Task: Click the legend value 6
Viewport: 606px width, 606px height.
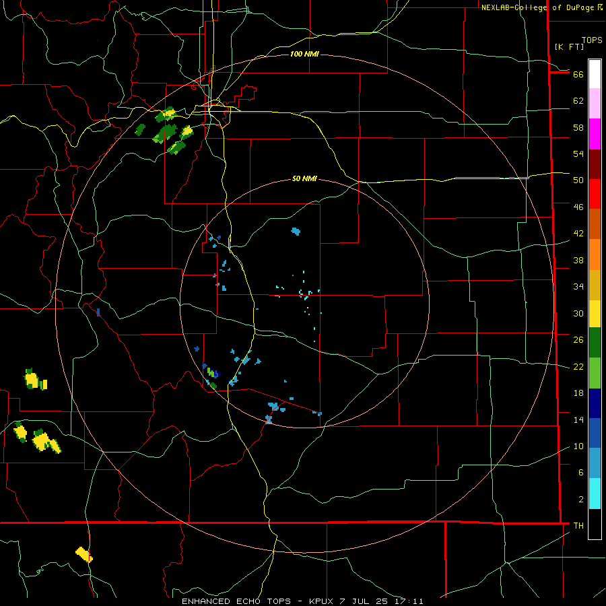Action: 580,473
